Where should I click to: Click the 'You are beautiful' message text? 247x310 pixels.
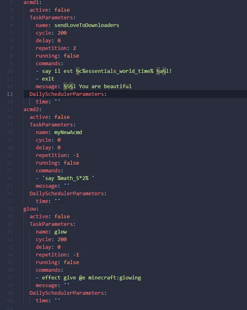click(105, 87)
